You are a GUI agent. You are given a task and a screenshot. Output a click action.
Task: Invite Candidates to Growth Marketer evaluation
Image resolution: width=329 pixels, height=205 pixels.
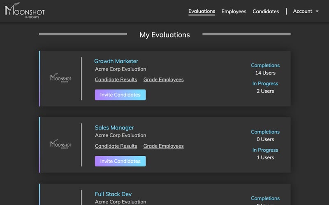click(x=120, y=95)
